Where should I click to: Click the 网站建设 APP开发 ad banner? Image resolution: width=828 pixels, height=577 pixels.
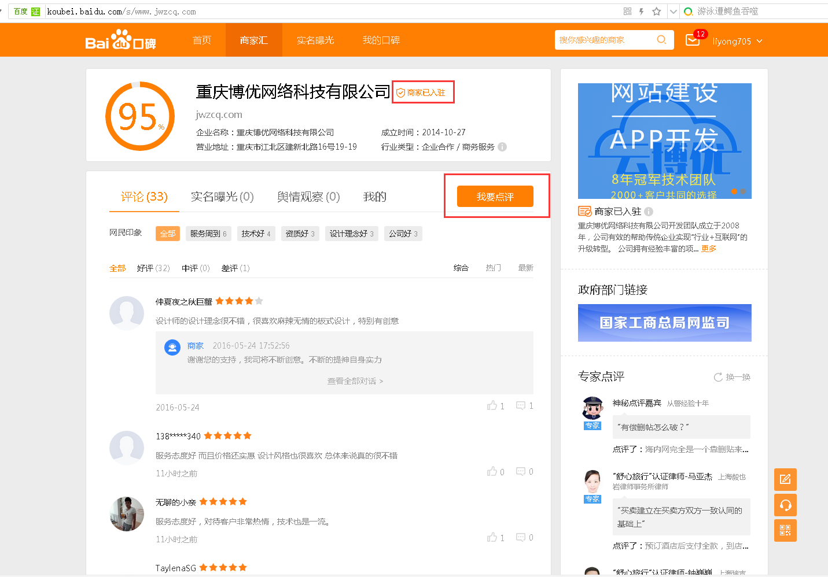click(x=665, y=141)
